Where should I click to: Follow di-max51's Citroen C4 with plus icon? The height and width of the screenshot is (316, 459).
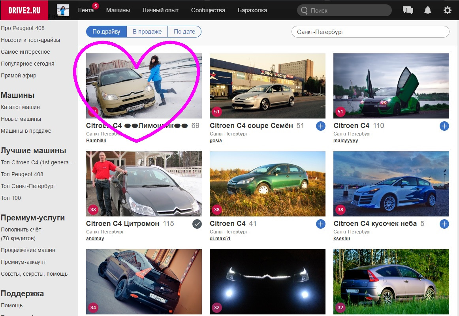tap(320, 224)
